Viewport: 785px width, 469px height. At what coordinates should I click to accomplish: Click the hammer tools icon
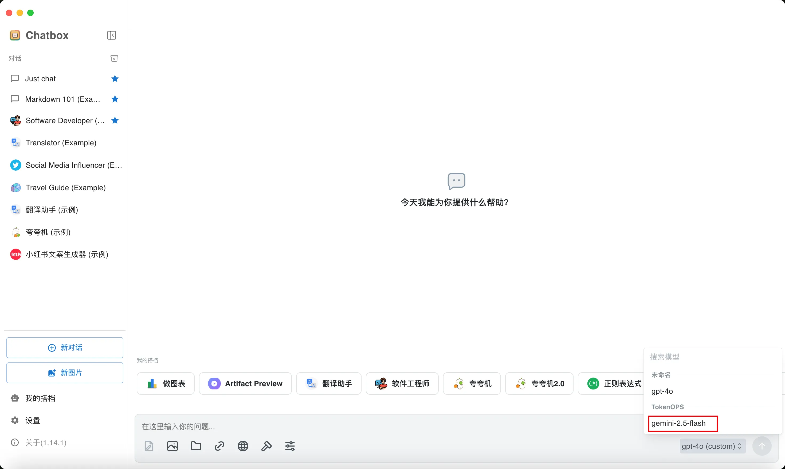pyautogui.click(x=266, y=446)
